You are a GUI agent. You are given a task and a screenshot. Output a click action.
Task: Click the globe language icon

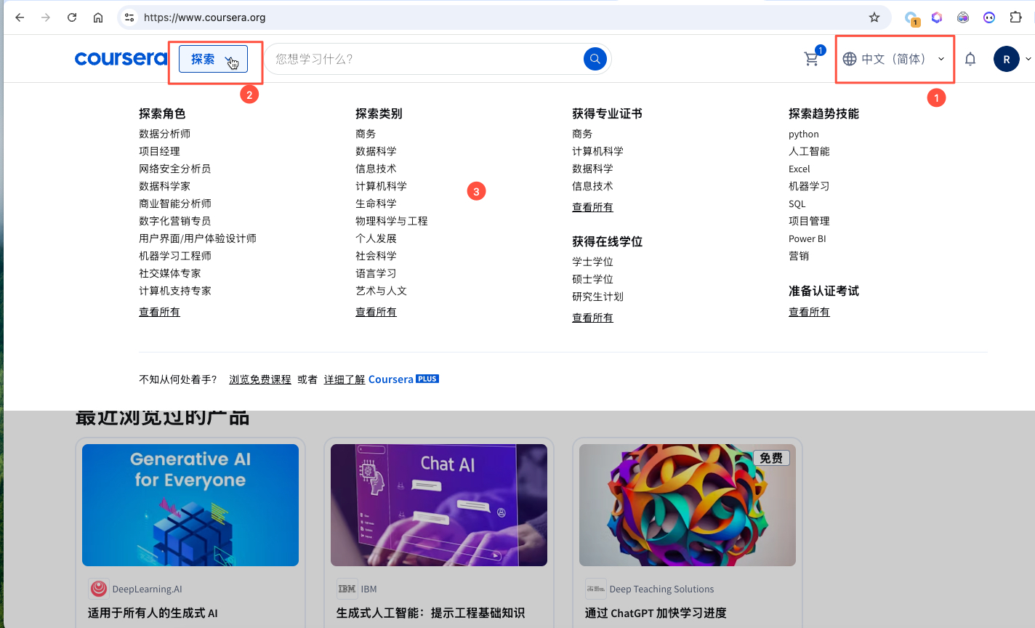(850, 58)
